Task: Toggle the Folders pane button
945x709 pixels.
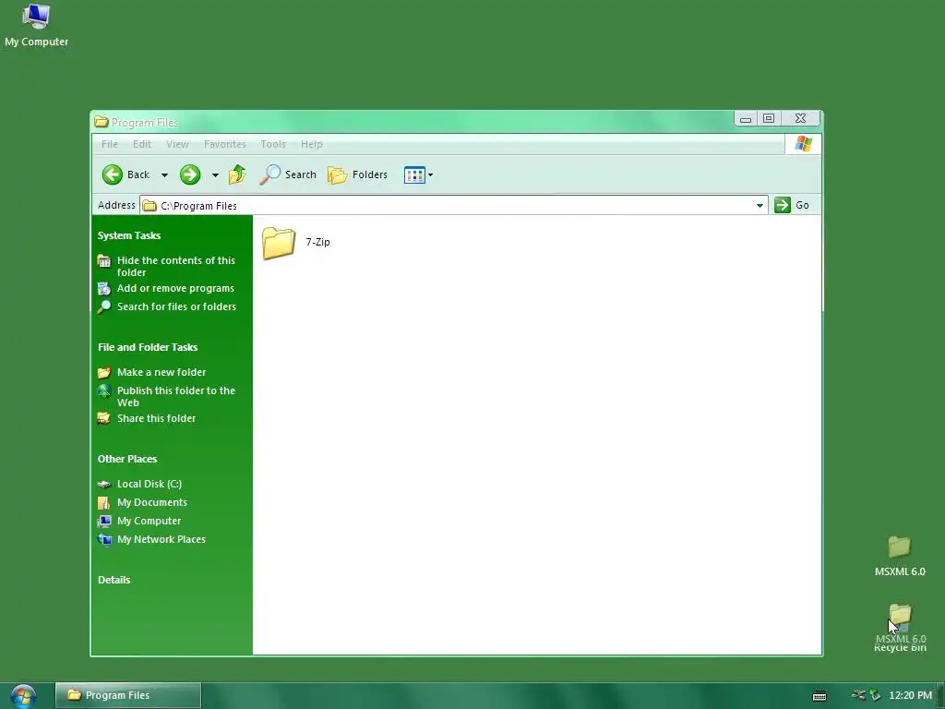Action: click(x=357, y=174)
